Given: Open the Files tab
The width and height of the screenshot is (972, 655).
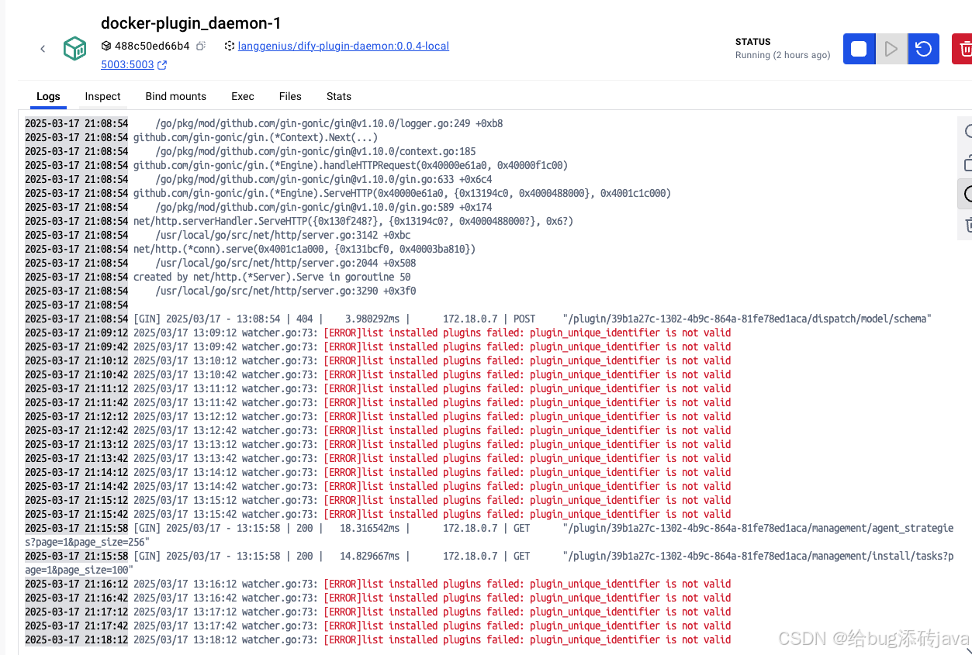Looking at the screenshot, I should 290,96.
